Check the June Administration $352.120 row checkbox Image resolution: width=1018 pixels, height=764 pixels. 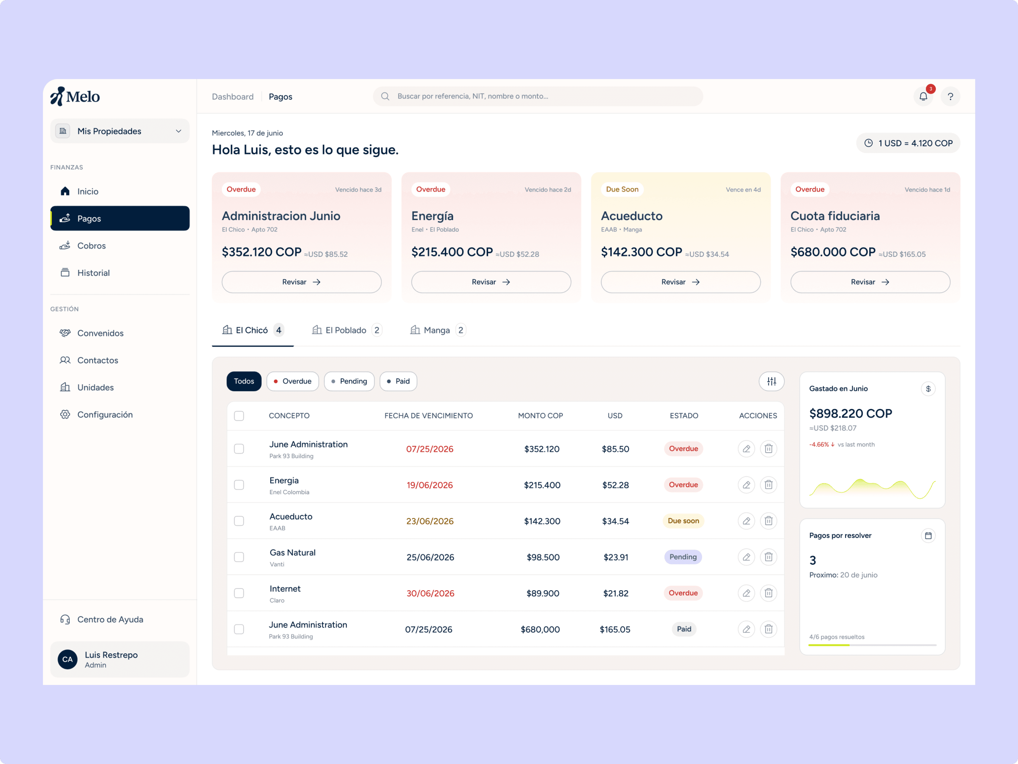click(239, 449)
